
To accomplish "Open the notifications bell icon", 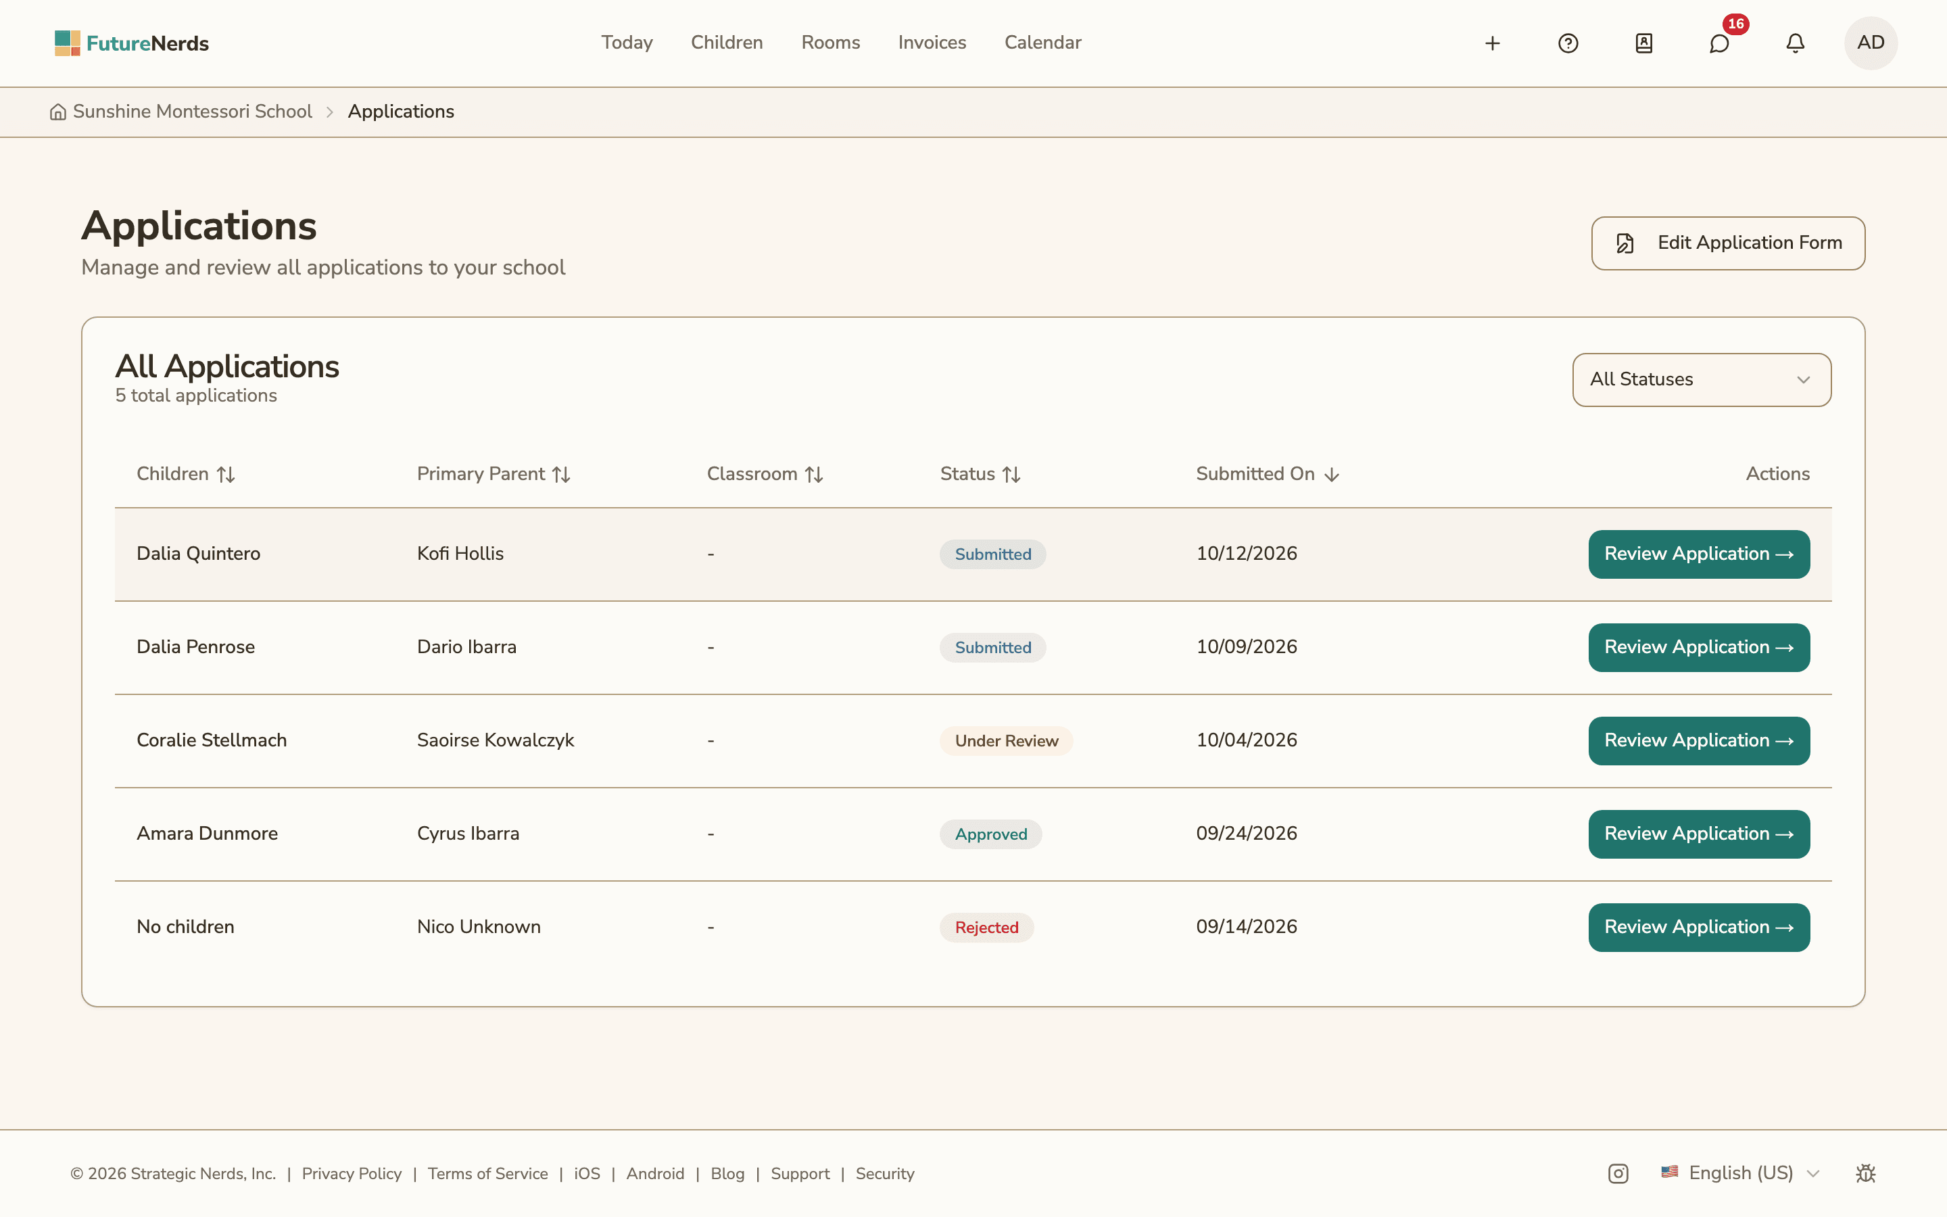I will pyautogui.click(x=1795, y=43).
